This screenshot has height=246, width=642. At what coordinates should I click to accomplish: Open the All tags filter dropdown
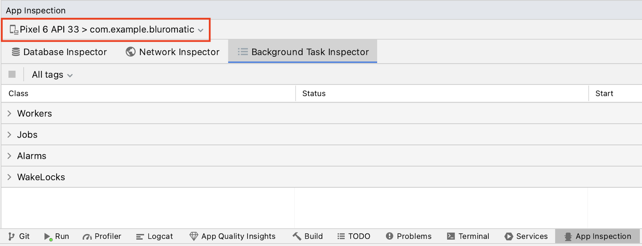52,75
